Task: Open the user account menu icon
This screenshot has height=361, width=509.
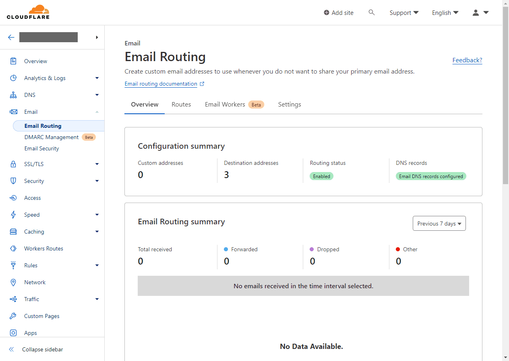Action: 480,12
